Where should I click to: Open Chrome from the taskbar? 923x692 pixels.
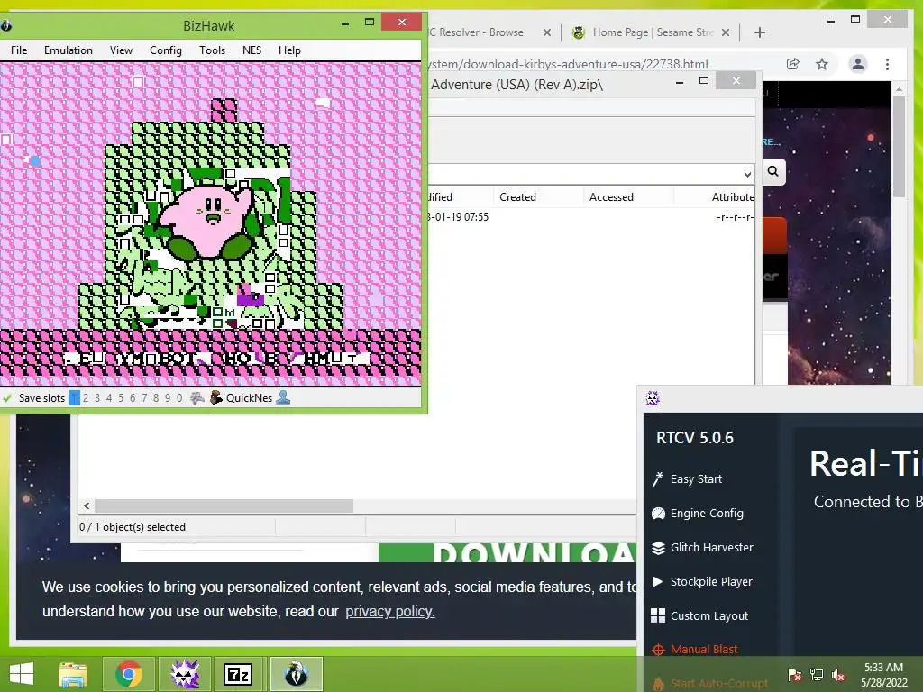[x=128, y=674]
